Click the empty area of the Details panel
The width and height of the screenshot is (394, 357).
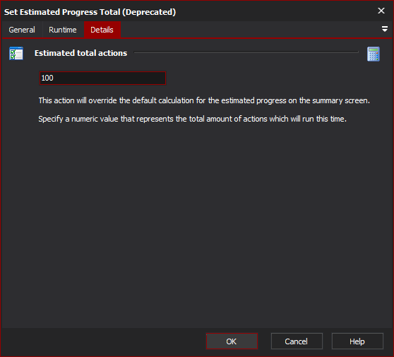click(x=197, y=221)
